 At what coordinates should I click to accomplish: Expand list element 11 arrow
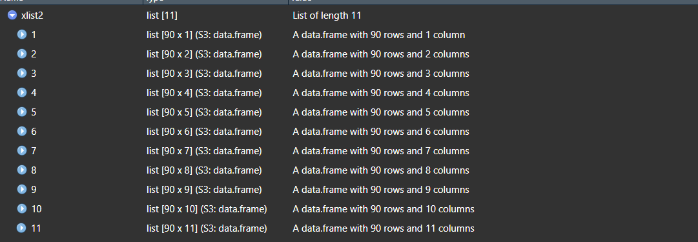tap(22, 228)
